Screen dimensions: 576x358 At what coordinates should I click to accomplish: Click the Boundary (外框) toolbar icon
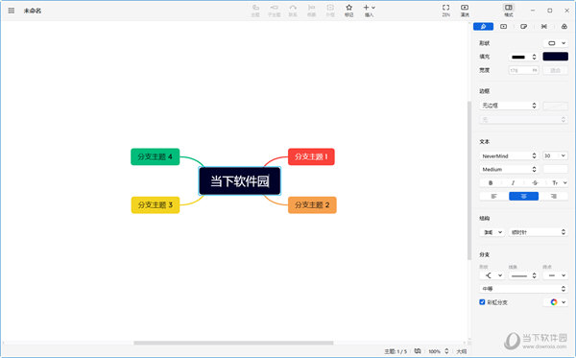click(330, 11)
